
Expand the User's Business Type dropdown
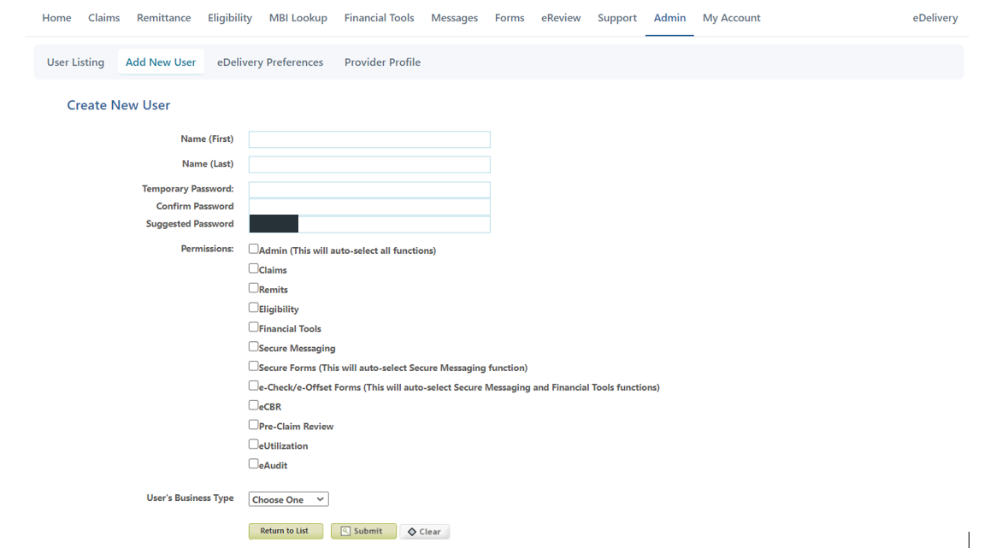coord(289,499)
